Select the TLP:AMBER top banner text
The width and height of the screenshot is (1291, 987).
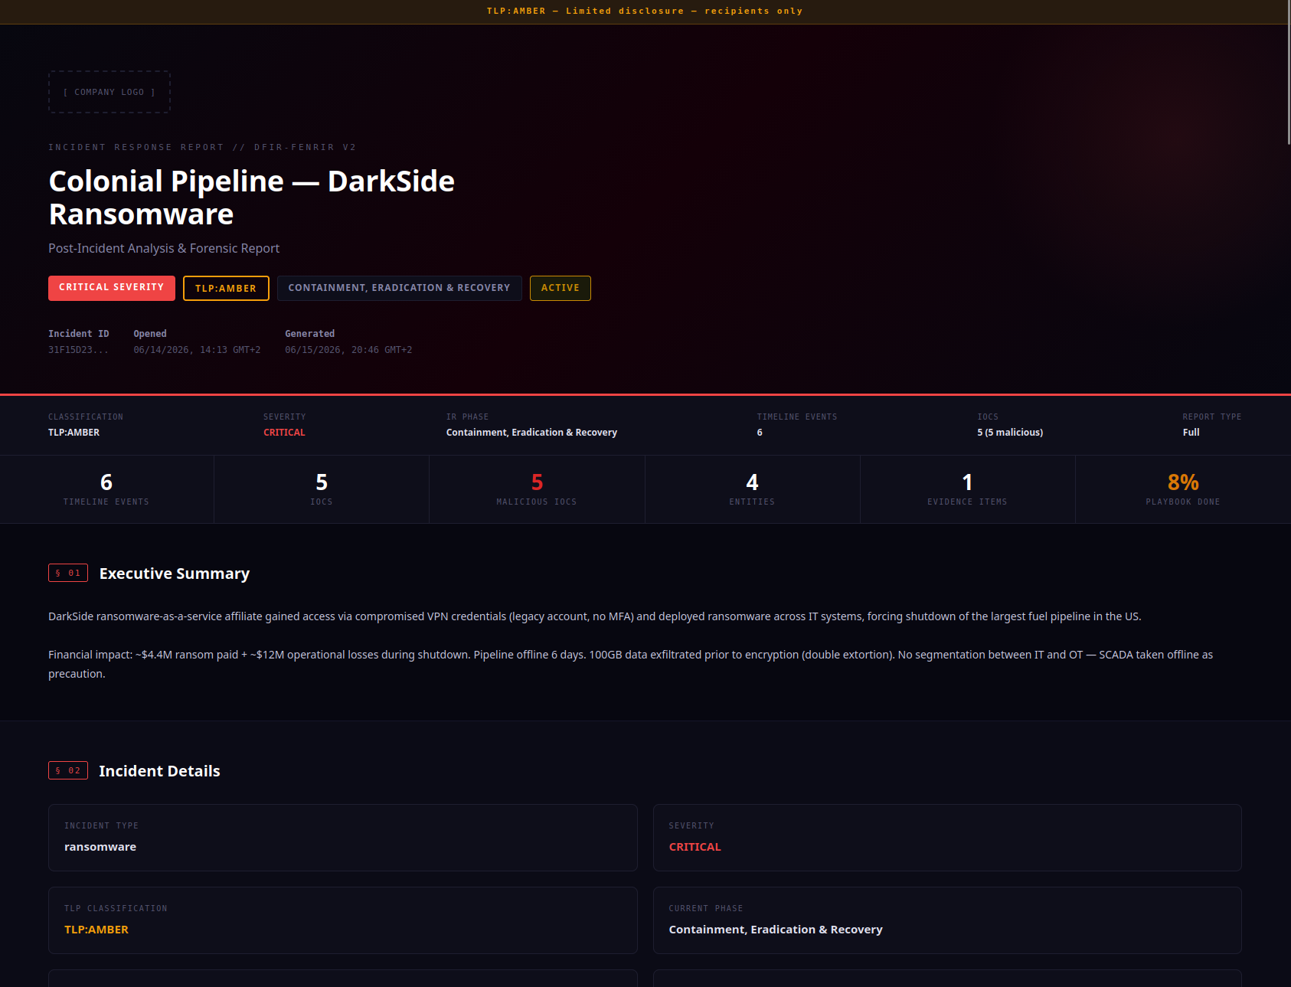click(645, 11)
